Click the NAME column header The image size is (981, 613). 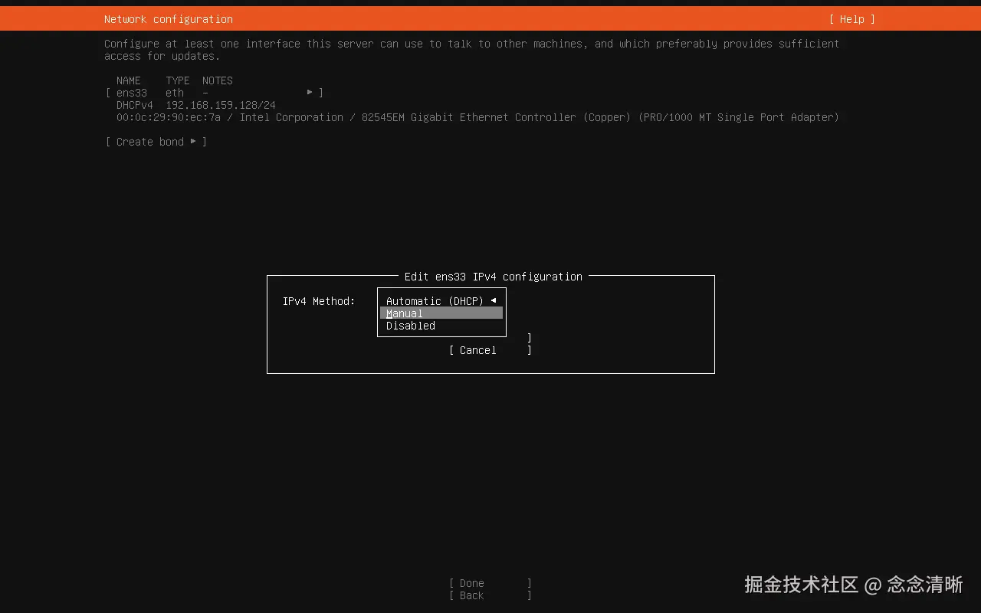(x=128, y=80)
